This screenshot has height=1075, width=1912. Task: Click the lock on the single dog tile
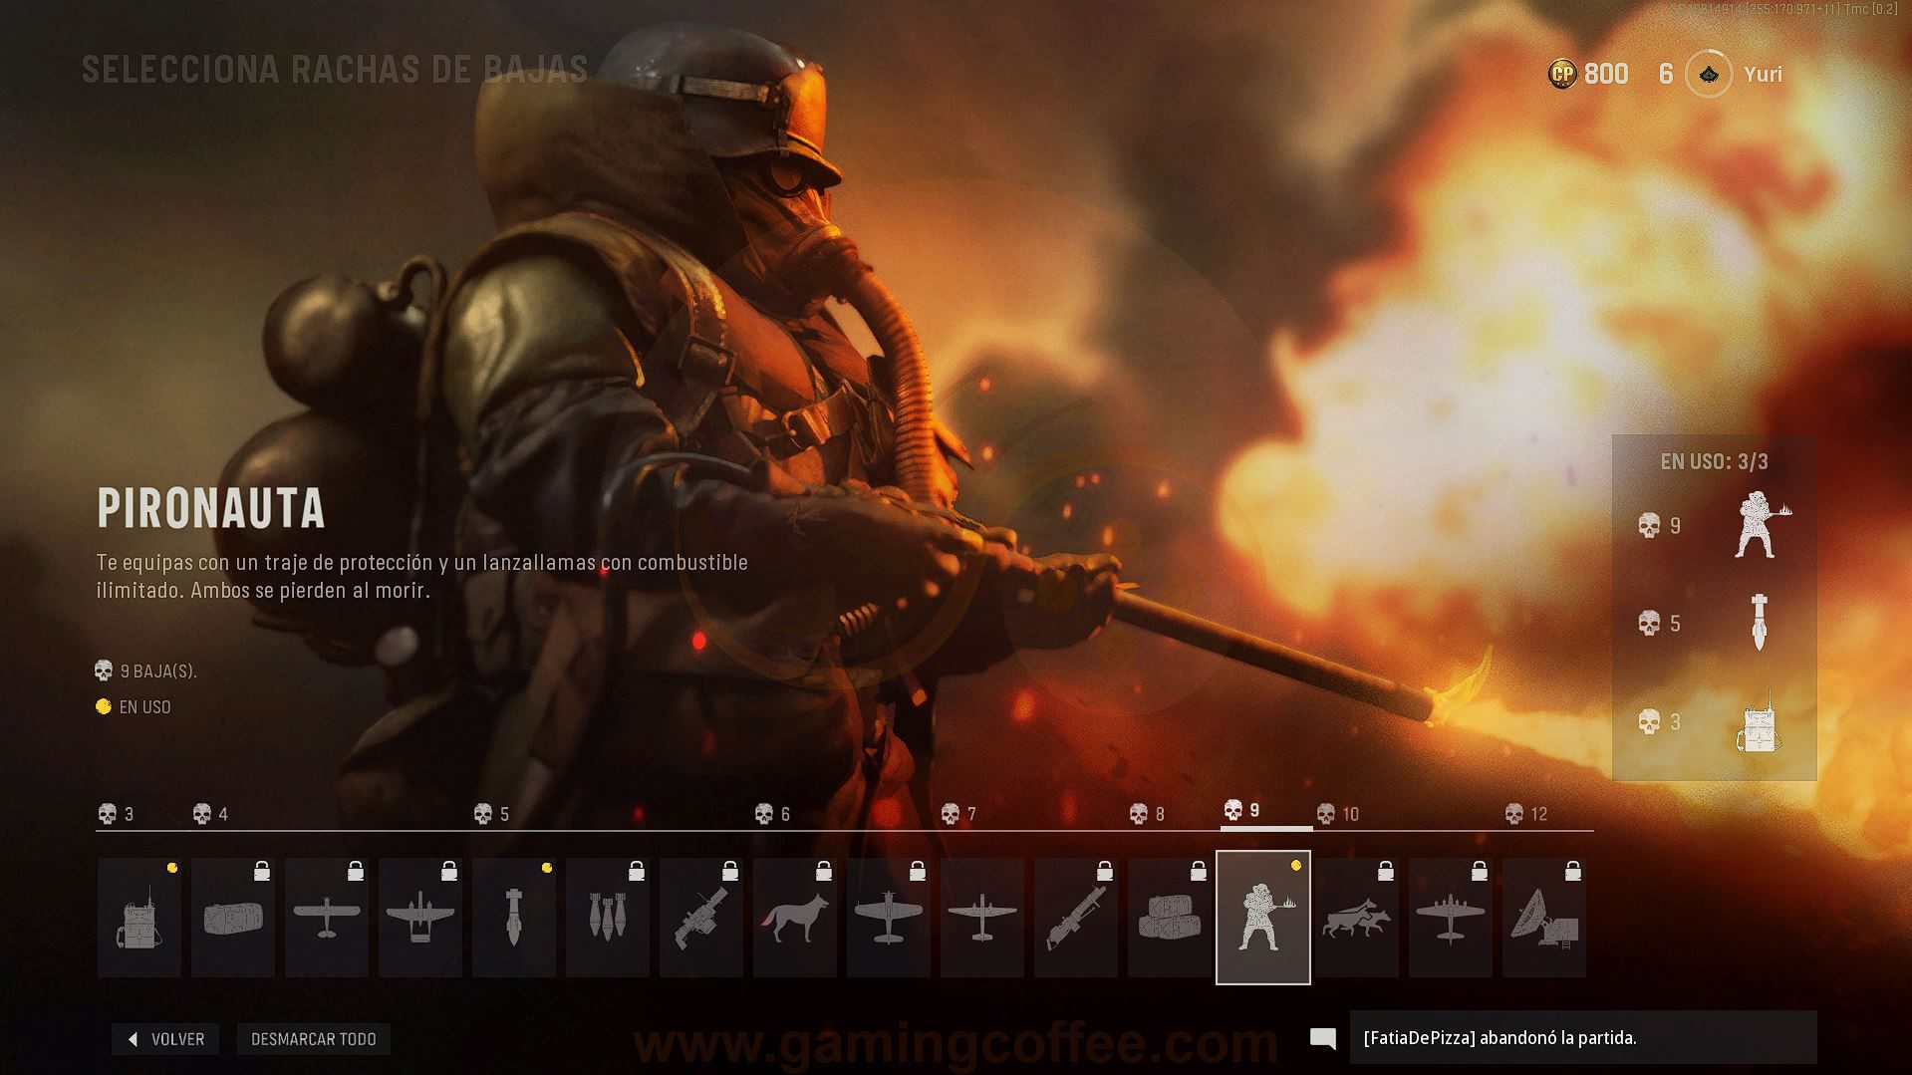[824, 871]
